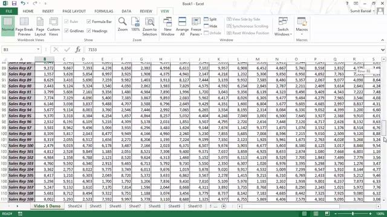The height and width of the screenshot is (217, 387).
Task: Switch to the HOME tab
Action: pos(28,11)
